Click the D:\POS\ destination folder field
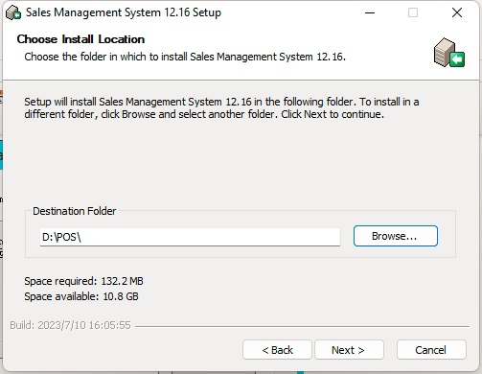Viewport: 482px width, 374px height. click(x=190, y=237)
